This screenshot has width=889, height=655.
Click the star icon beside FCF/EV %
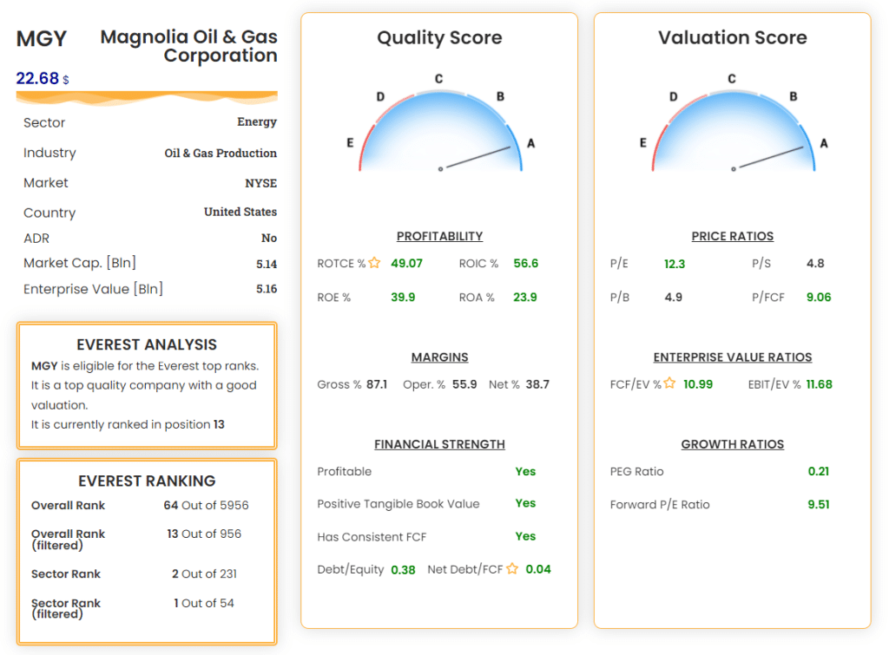(x=669, y=383)
